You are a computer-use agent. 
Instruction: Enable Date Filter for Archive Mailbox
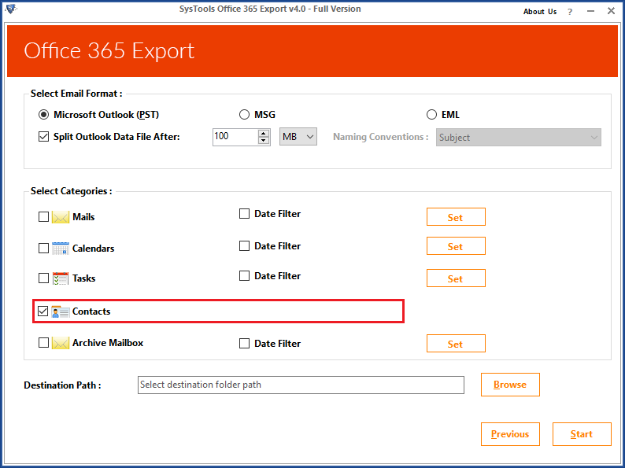point(244,344)
